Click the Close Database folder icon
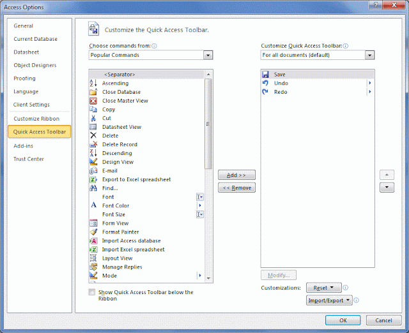Image resolution: width=409 pixels, height=333 pixels. (x=93, y=92)
